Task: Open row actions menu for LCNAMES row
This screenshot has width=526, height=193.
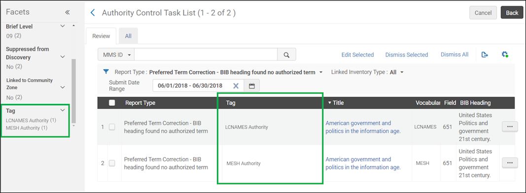Action: [x=510, y=127]
